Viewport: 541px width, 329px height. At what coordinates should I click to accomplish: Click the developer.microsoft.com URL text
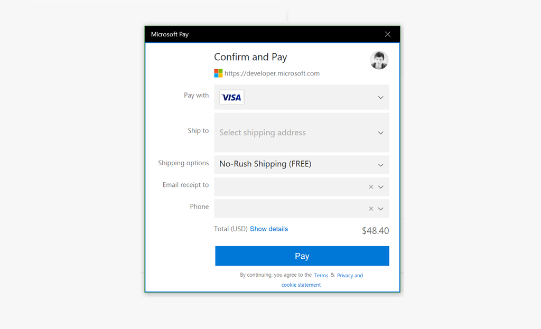[272, 73]
